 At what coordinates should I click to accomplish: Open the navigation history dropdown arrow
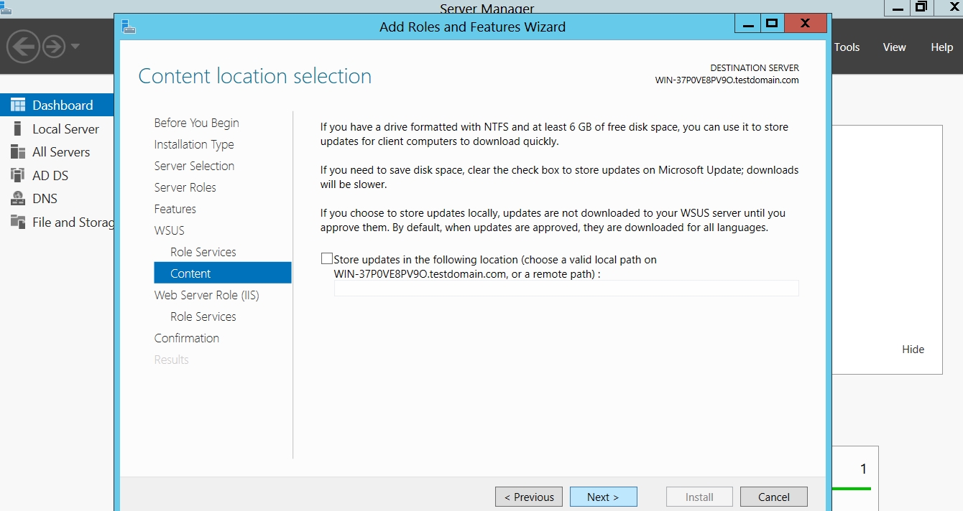(x=75, y=47)
